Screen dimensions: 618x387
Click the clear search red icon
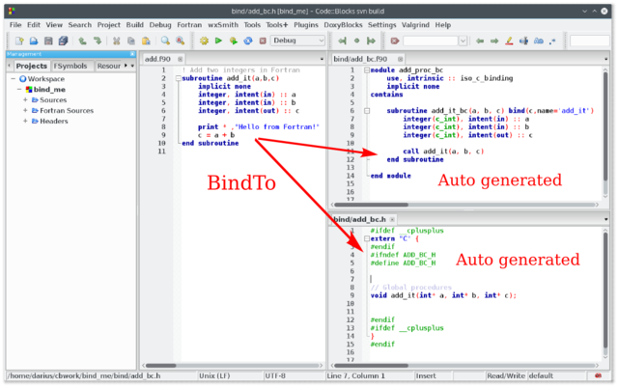point(395,41)
